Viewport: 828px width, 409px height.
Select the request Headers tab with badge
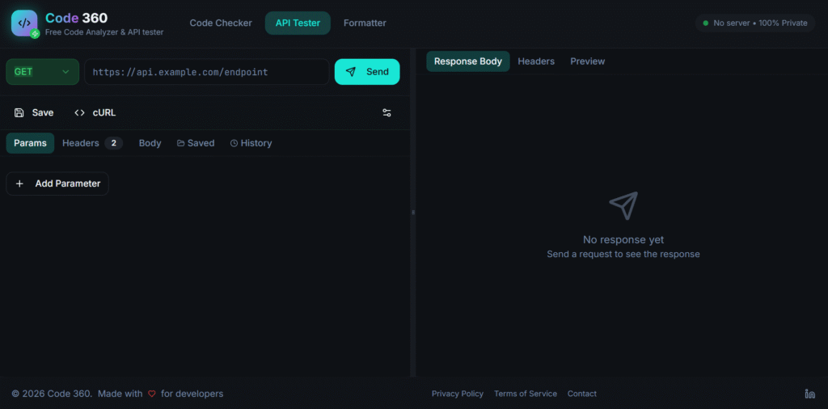[91, 143]
